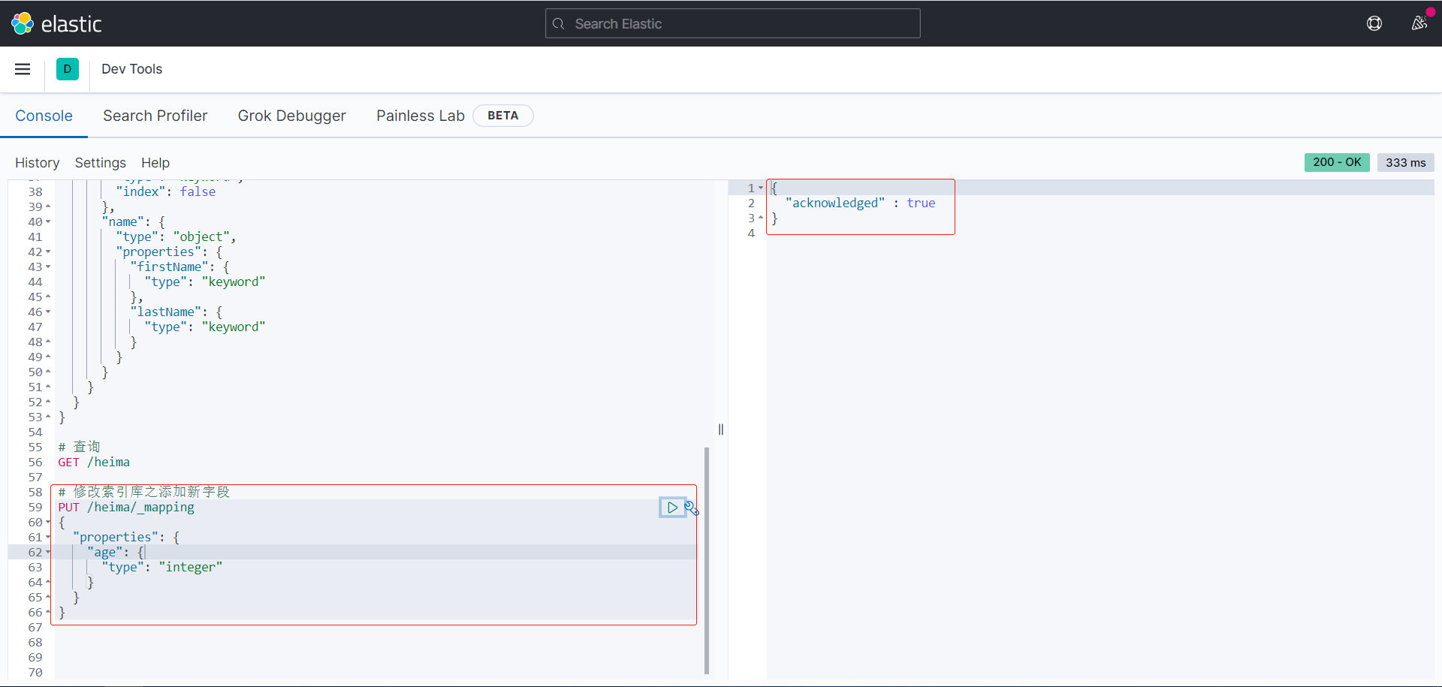Switch to the Console tab
The image size is (1442, 687).
pyautogui.click(x=44, y=116)
